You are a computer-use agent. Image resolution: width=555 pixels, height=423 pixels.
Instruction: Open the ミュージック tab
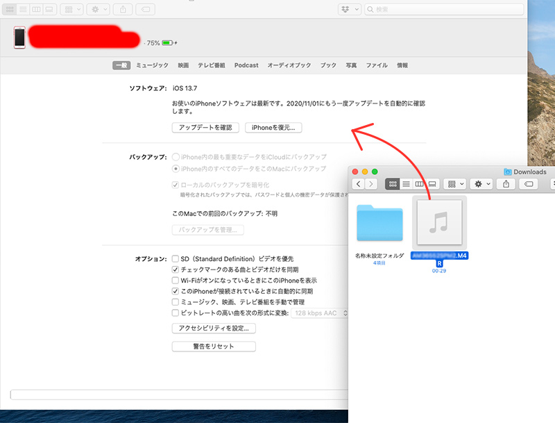(x=152, y=65)
